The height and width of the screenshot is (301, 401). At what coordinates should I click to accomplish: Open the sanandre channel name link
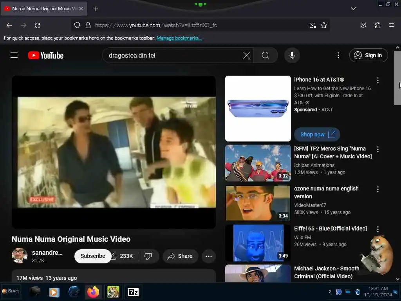pos(47,253)
